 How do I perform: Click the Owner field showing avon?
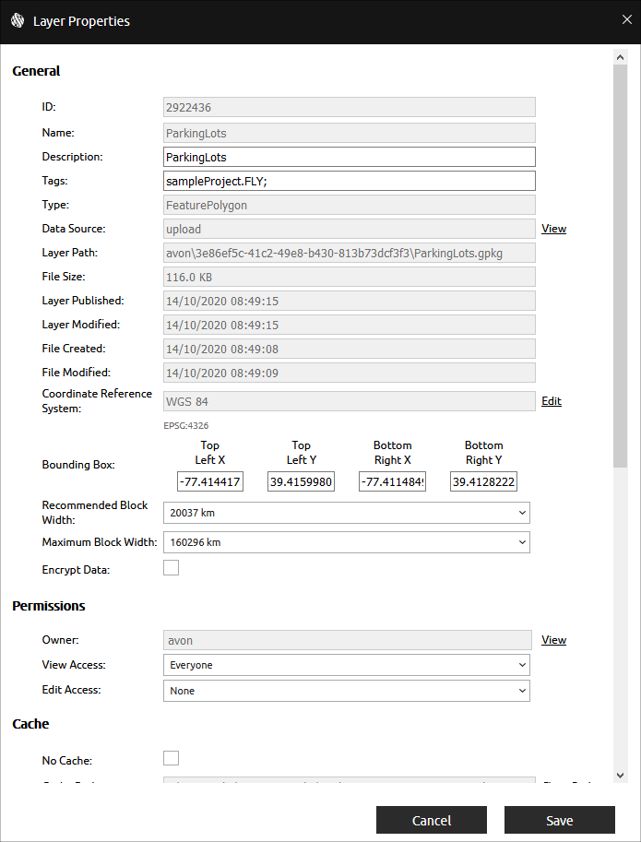pyautogui.click(x=348, y=640)
